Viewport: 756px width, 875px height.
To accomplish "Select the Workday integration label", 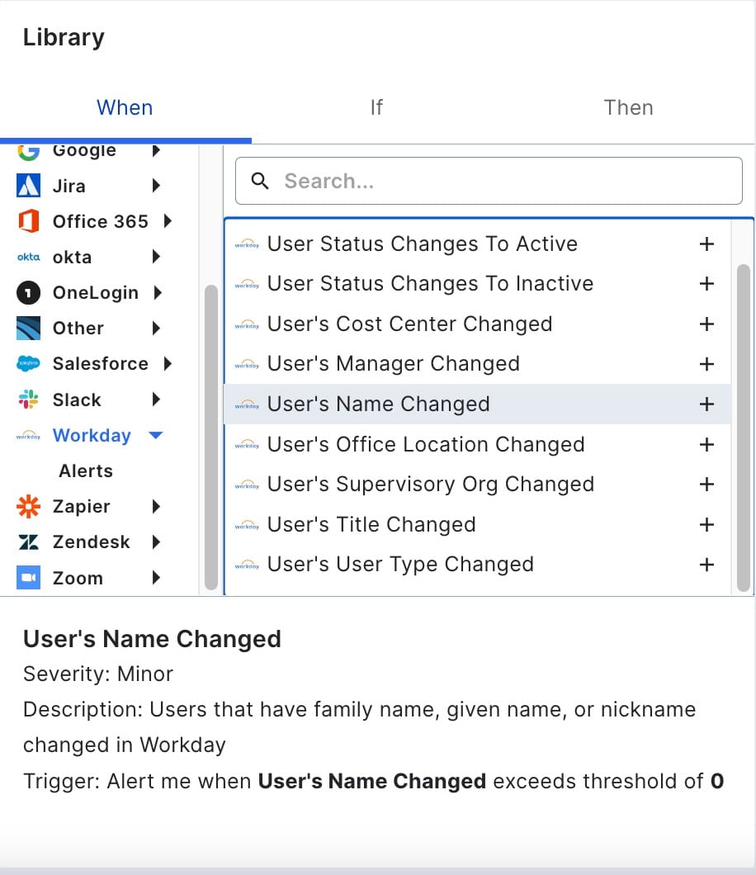I will pyautogui.click(x=92, y=435).
